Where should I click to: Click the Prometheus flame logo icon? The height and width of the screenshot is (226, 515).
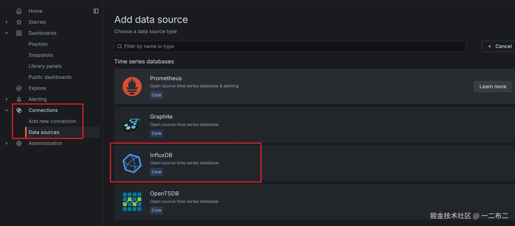click(132, 87)
